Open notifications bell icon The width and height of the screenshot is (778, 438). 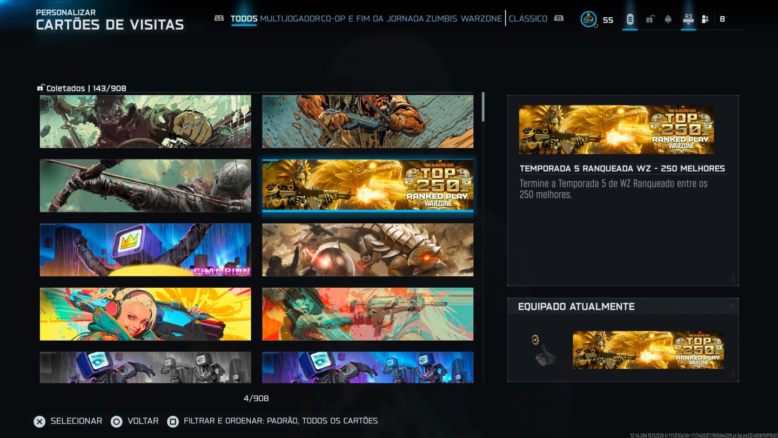[668, 19]
